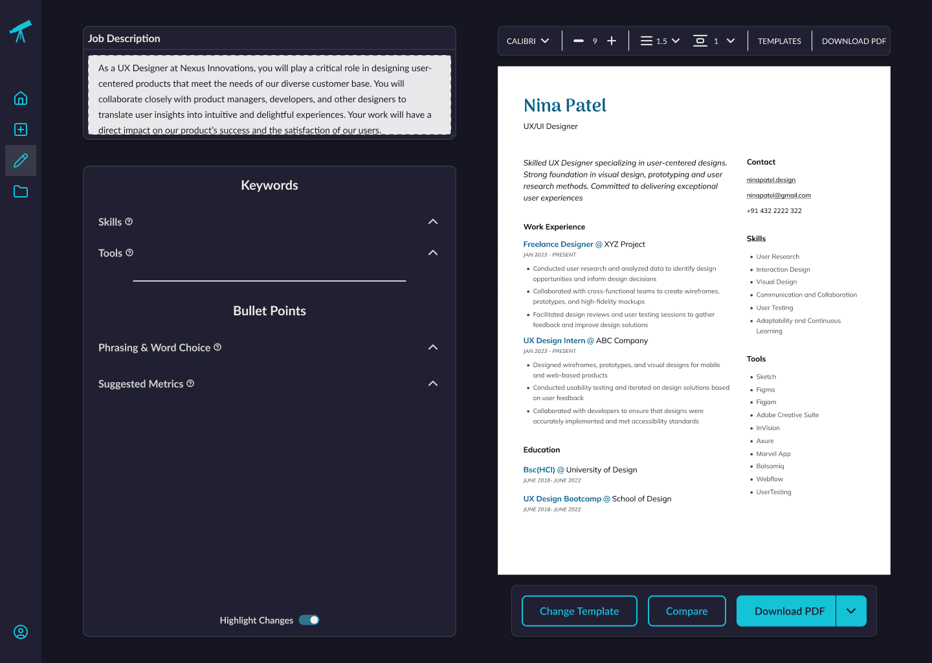Screen dimensions: 932x663
Task: Go to Home in the sidebar
Action: (21, 98)
